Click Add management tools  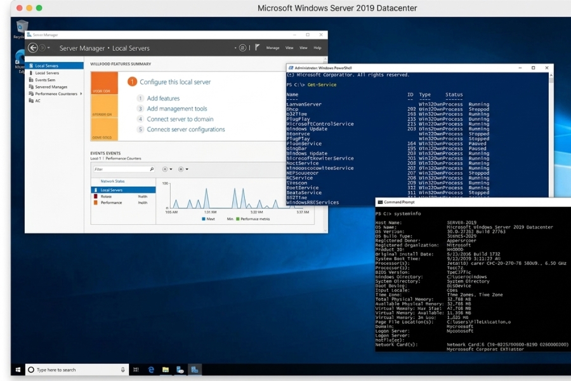click(177, 109)
